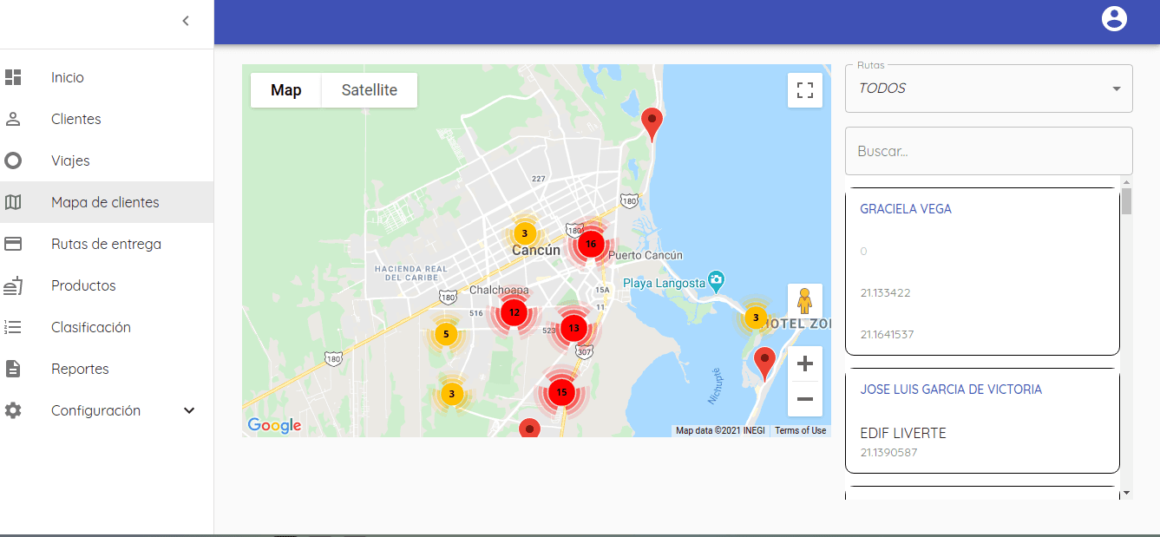The image size is (1160, 537).
Task: Click the Clasificación list icon
Action: tap(13, 327)
